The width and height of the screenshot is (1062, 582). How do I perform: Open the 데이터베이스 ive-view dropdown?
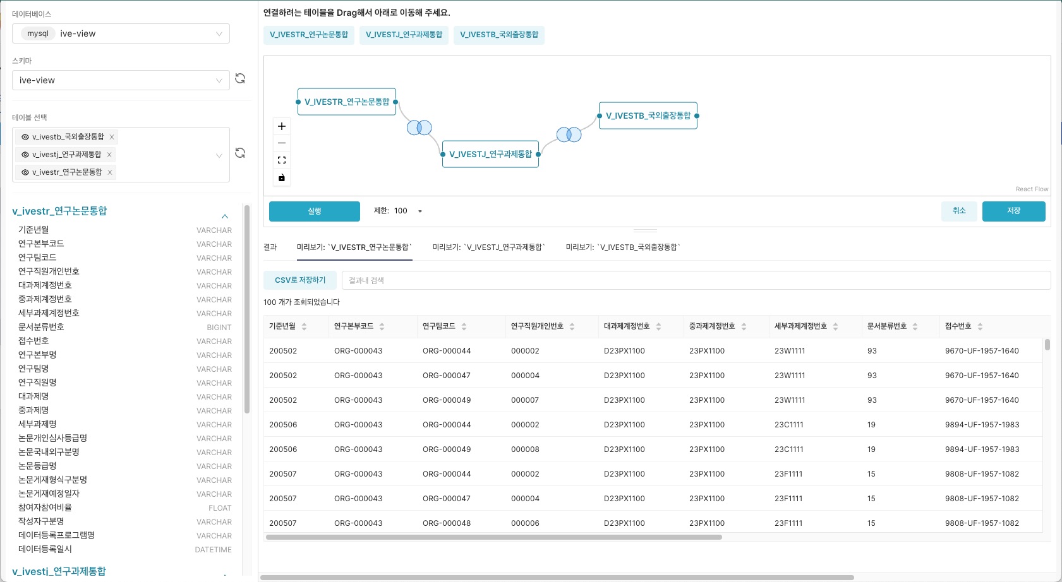(121, 33)
